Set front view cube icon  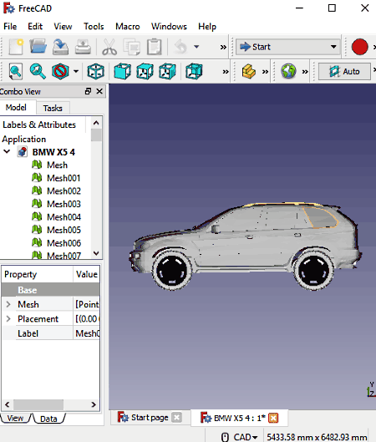(122, 71)
